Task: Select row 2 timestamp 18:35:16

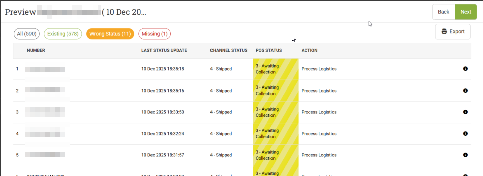Action: tap(163, 91)
